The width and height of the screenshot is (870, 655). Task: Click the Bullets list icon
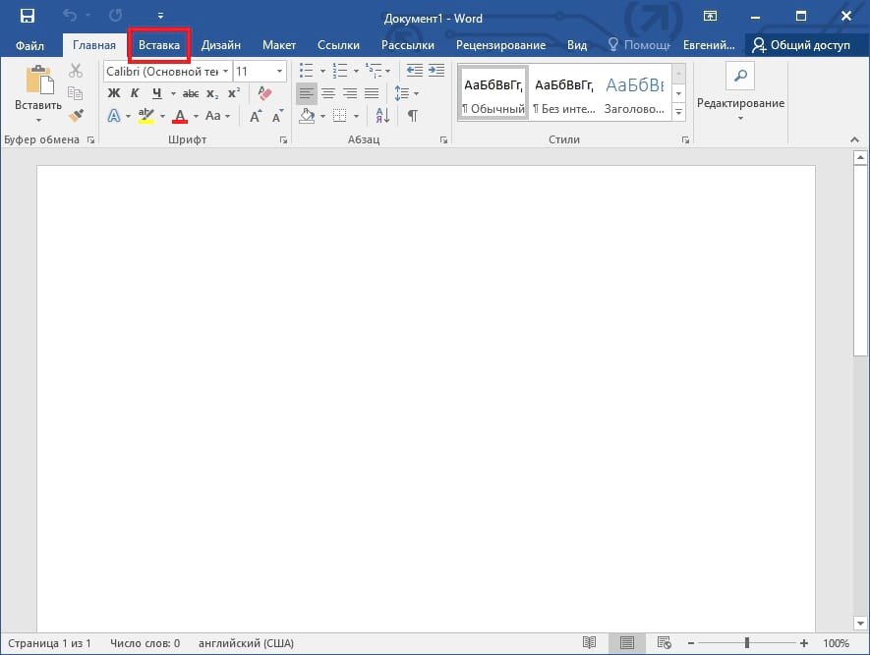tap(307, 71)
